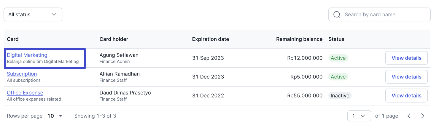This screenshot has height=130, width=439.
Task: View details for Office Expense card
Action: [x=406, y=96]
